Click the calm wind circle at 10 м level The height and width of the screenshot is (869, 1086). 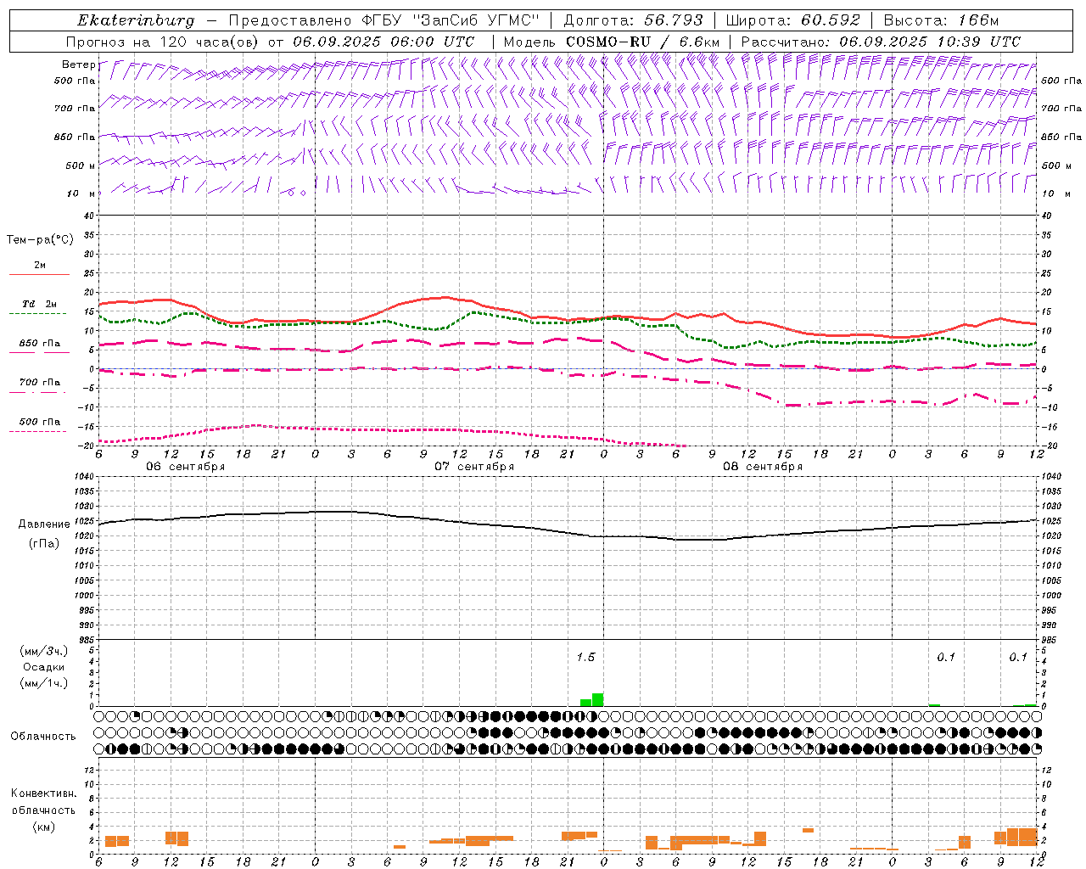pyautogui.click(x=291, y=193)
